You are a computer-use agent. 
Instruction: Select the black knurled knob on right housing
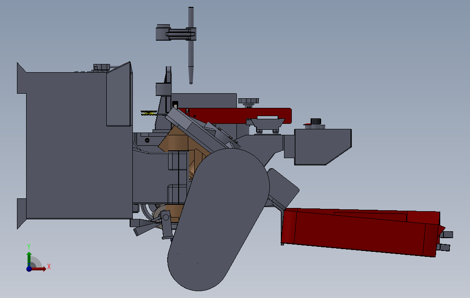[x=316, y=121]
